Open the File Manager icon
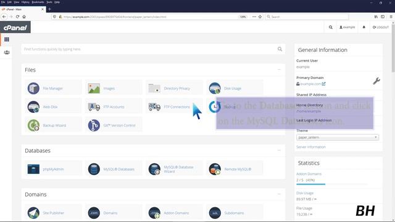The width and height of the screenshot is (395, 222). [33, 88]
